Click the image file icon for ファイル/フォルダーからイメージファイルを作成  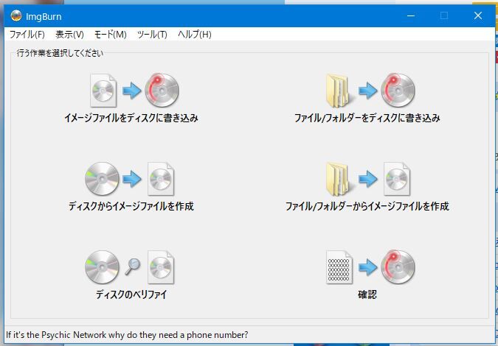point(397,179)
